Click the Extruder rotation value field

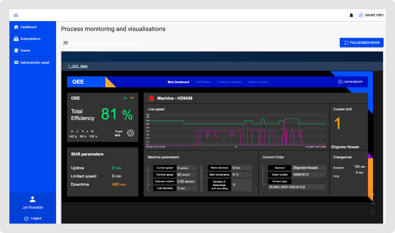pyautogui.click(x=187, y=181)
